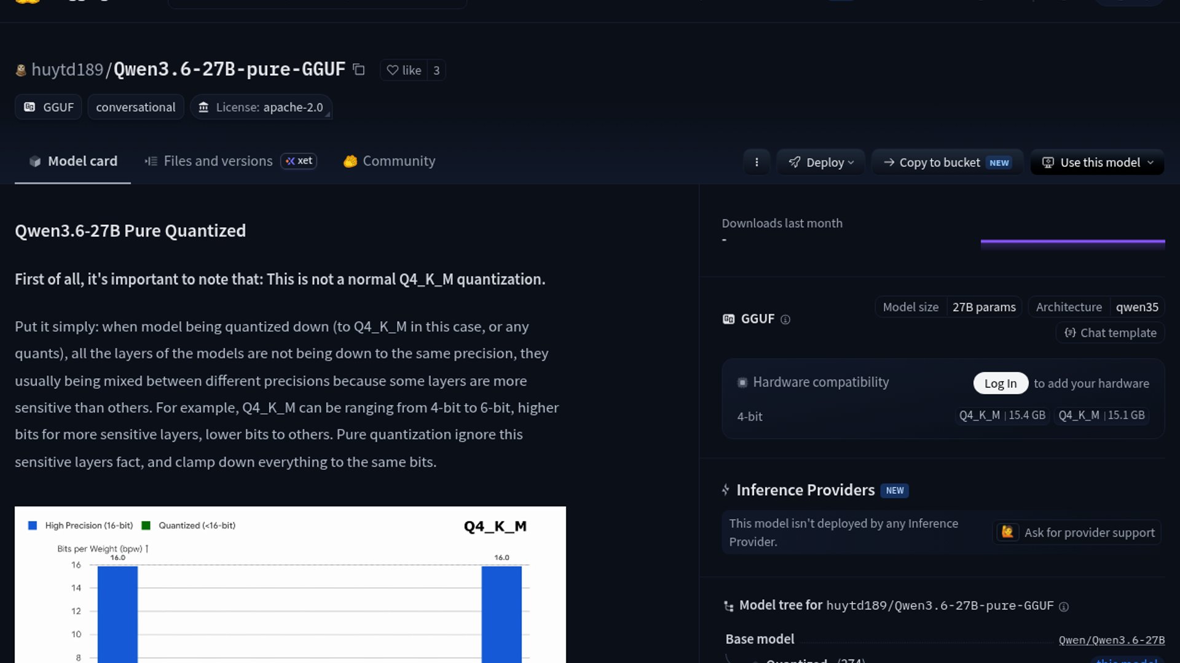The image size is (1180, 663).
Task: Click the Q4_K_M quantization chart image
Action: point(290,584)
